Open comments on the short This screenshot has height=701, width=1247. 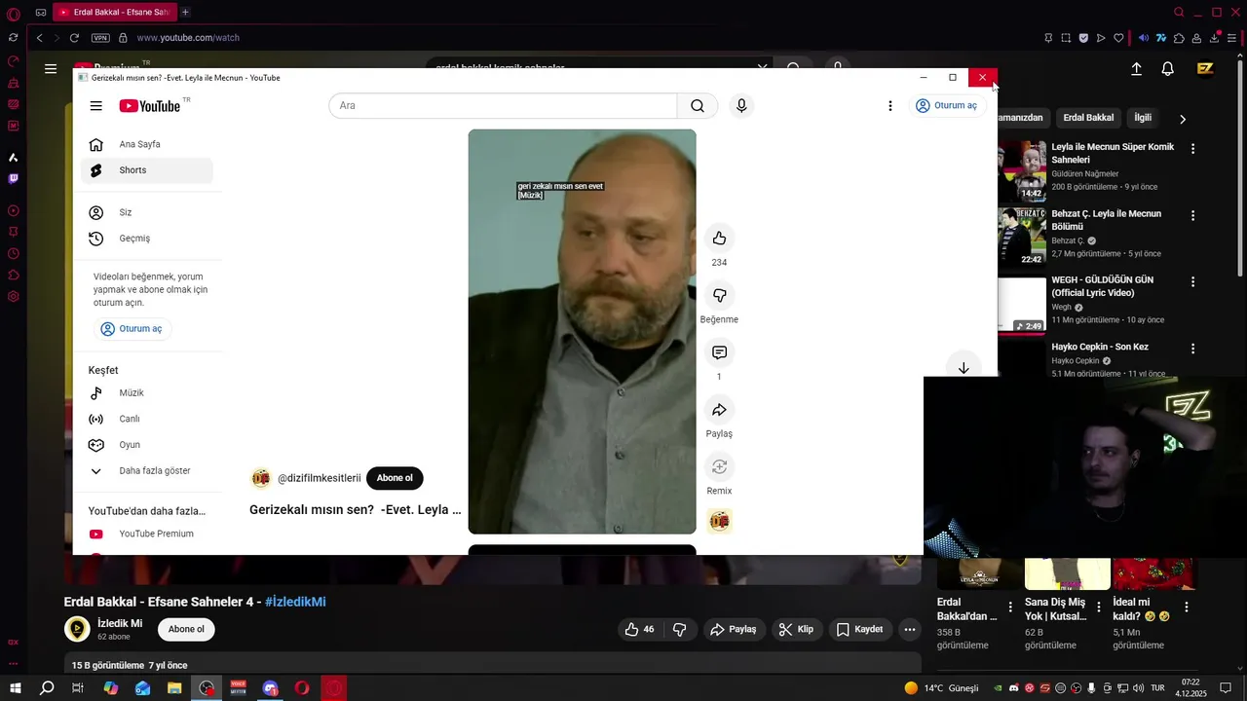pos(719,352)
